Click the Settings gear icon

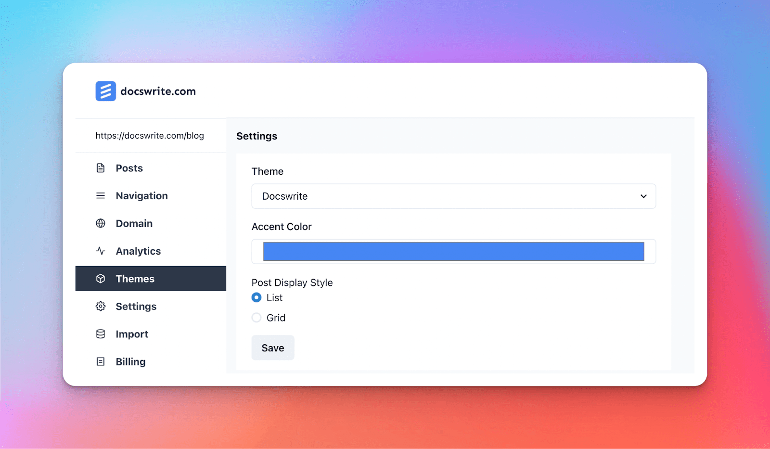click(x=101, y=306)
